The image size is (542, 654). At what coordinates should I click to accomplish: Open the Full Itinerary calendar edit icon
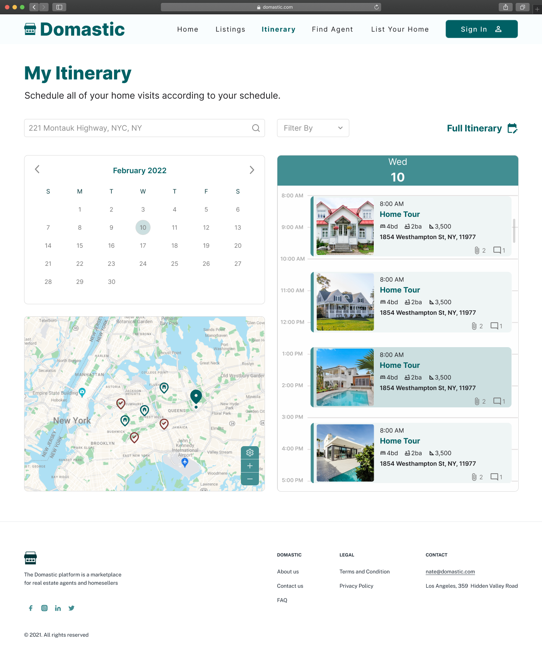(x=513, y=128)
